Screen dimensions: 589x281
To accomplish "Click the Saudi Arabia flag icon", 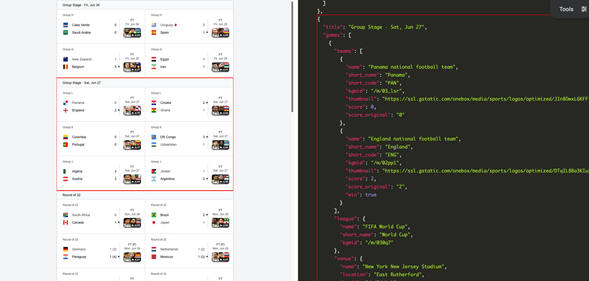I will pos(66,33).
